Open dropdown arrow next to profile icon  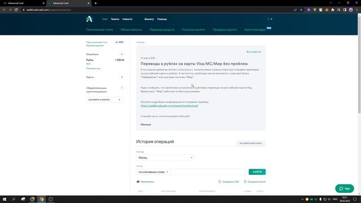pyautogui.click(x=271, y=19)
